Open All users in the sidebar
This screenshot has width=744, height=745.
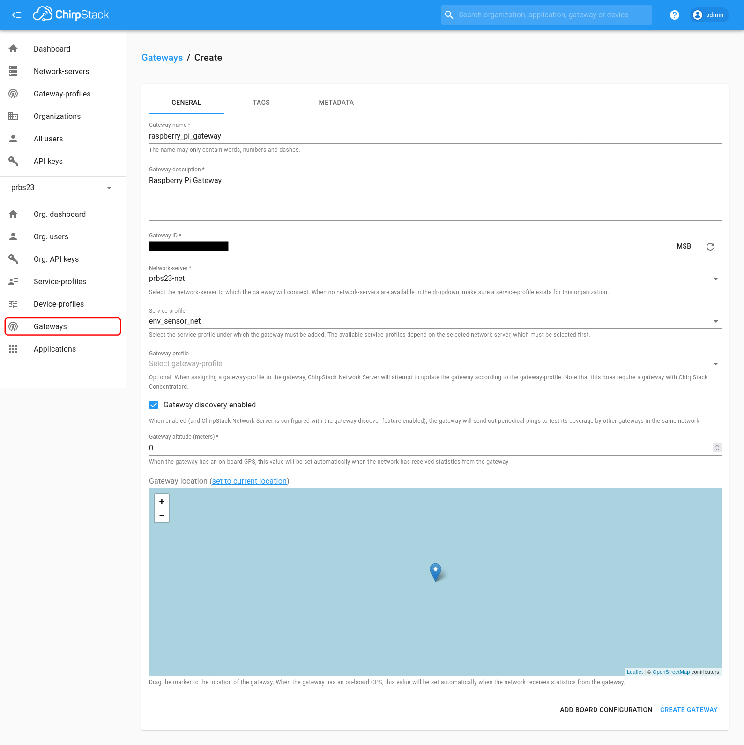(63, 139)
